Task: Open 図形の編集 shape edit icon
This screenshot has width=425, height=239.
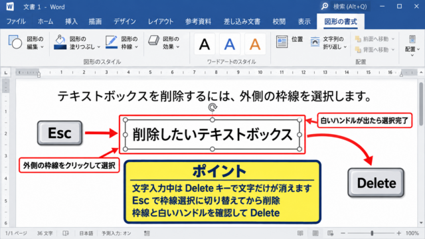Action: click(15, 42)
